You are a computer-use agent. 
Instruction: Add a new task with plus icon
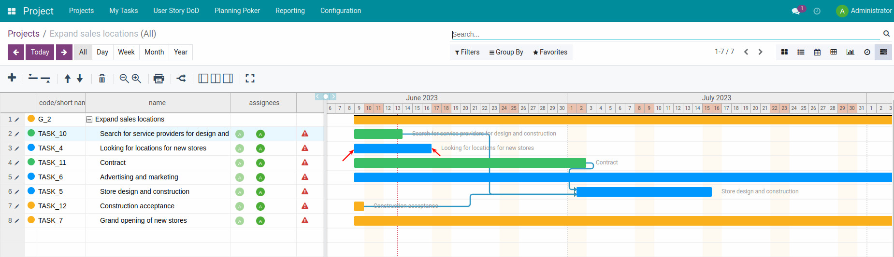tap(12, 78)
